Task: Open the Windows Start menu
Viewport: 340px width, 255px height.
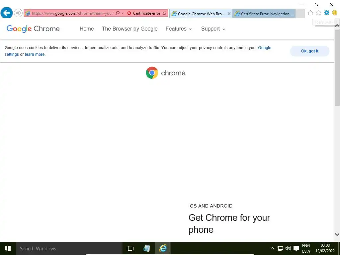Action: 8,248
